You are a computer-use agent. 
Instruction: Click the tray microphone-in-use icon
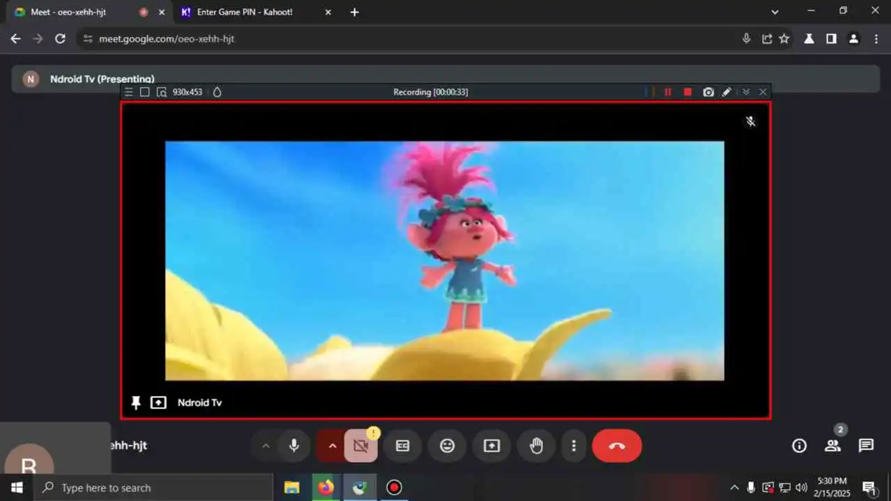[x=751, y=488]
